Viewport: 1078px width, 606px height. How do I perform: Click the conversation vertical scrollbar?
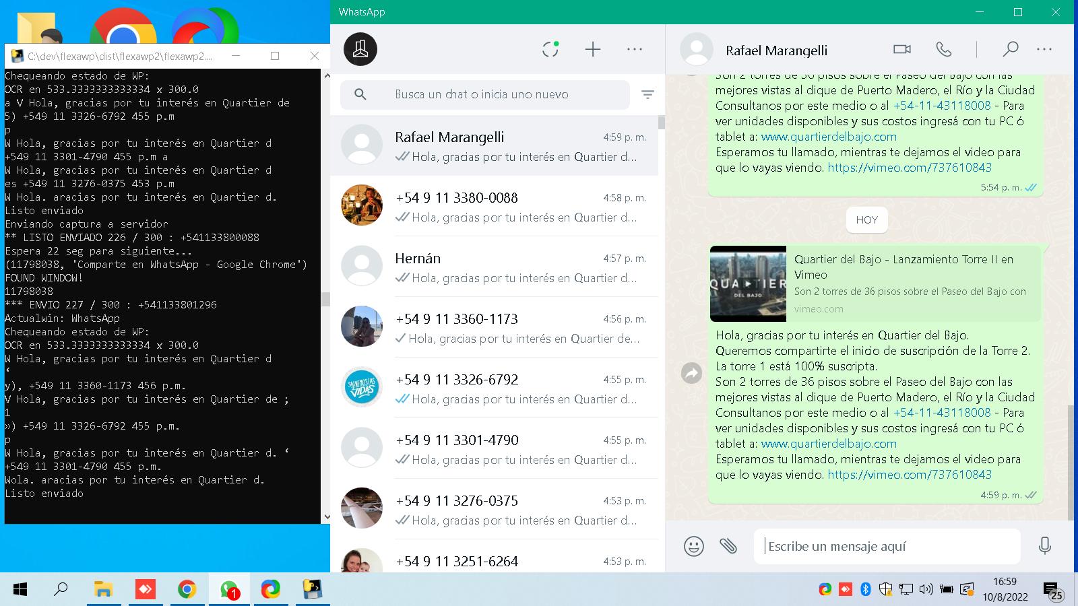click(1071, 462)
